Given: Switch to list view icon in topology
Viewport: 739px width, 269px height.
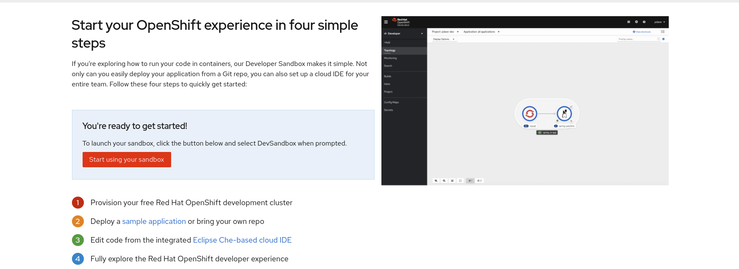Looking at the screenshot, I should pos(662,31).
